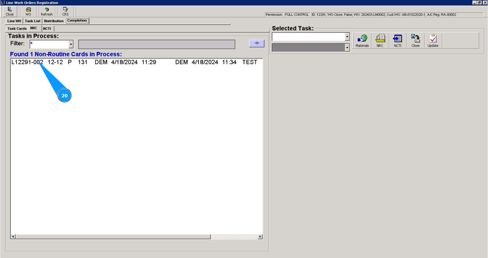Click the grey filter value field
This screenshot has height=258, width=488.
click(157, 44)
